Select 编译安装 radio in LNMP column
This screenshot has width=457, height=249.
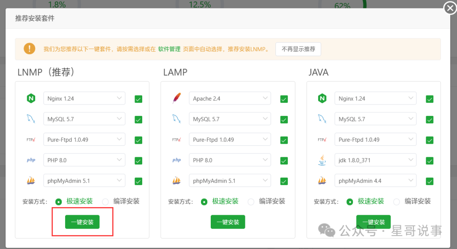click(x=105, y=202)
